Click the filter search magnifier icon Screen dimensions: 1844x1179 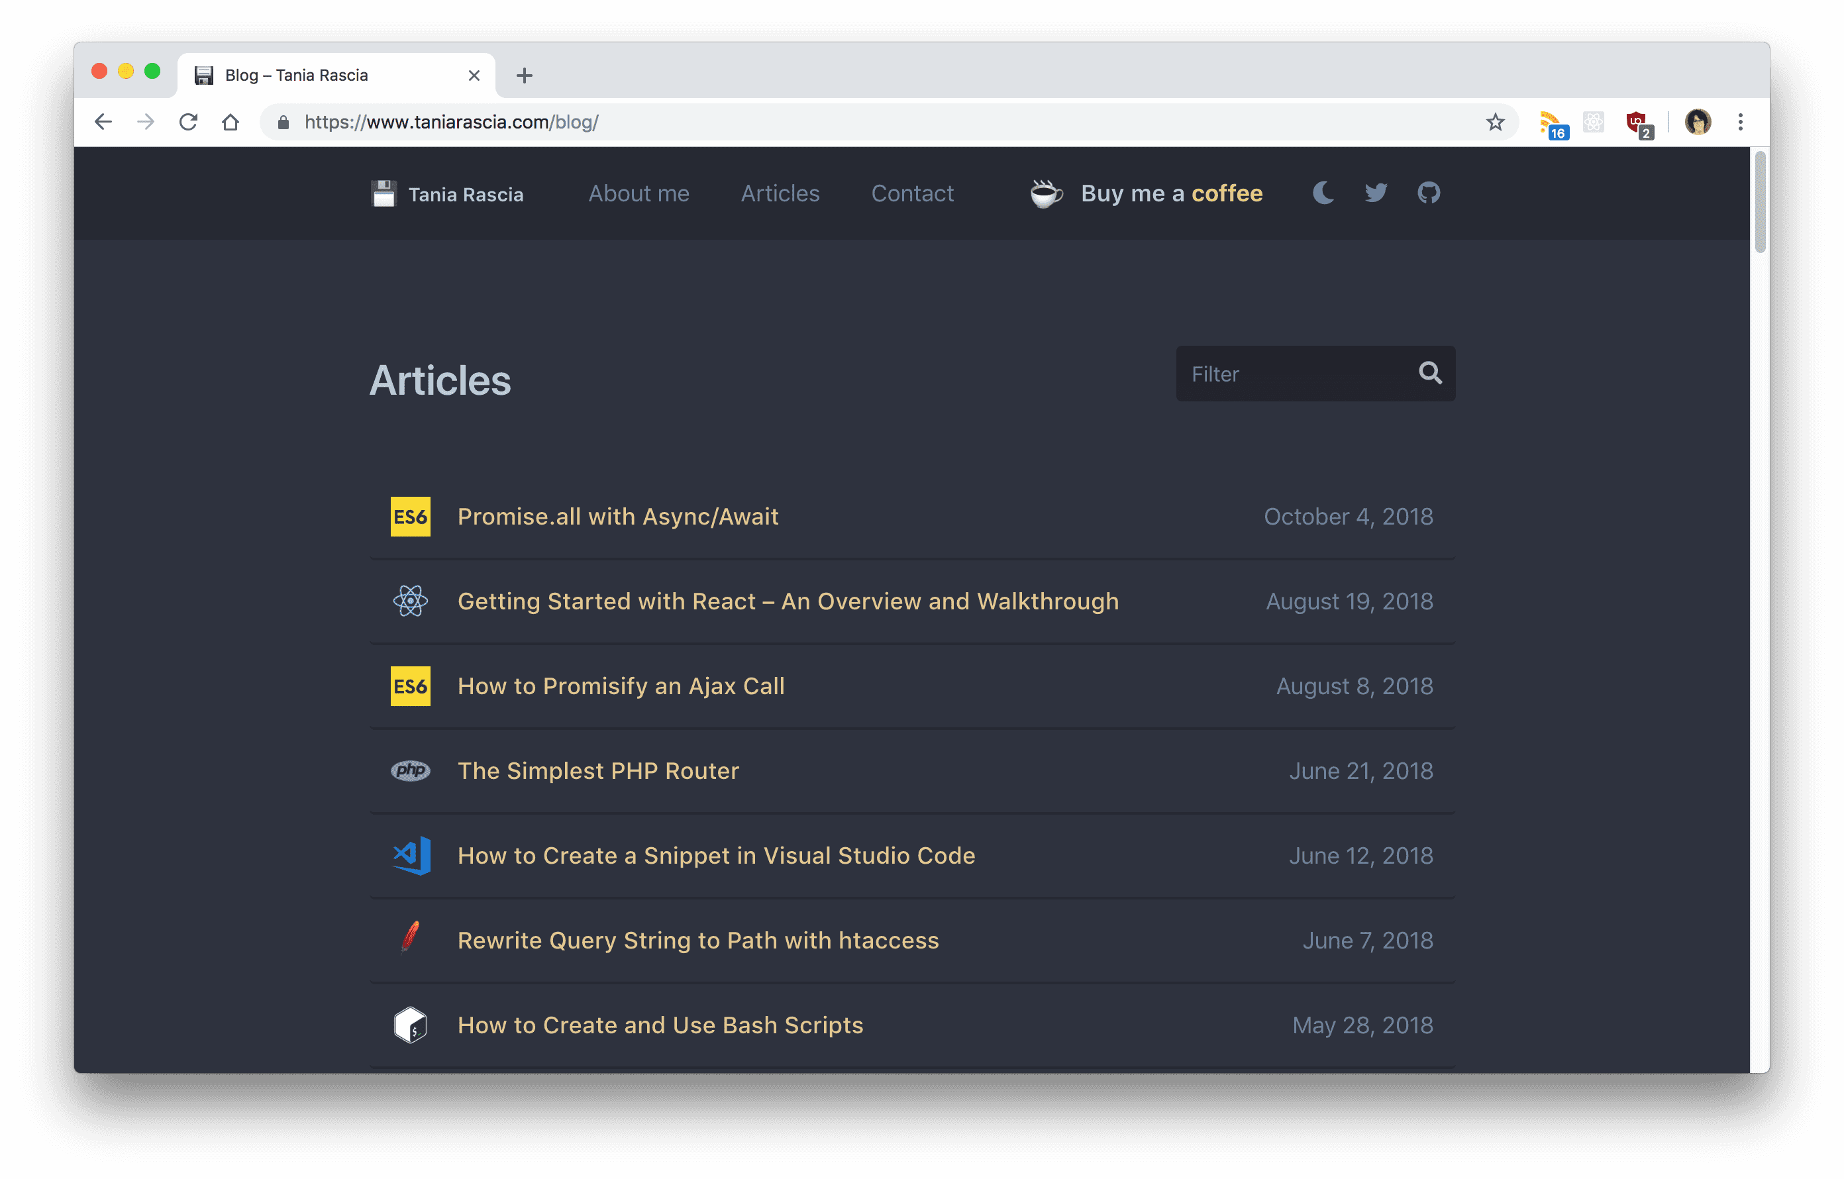click(x=1430, y=373)
